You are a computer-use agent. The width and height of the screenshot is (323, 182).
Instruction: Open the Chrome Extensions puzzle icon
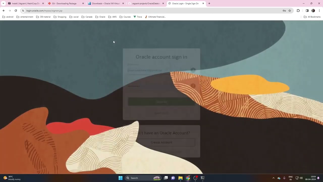pyautogui.click(x=298, y=11)
